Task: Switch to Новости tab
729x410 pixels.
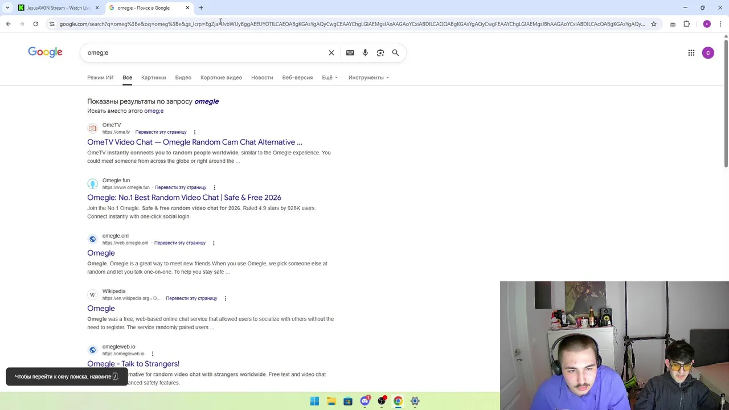Action: click(262, 77)
